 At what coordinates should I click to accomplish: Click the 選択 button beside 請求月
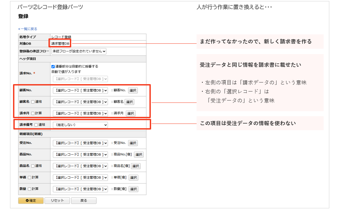tap(131, 113)
